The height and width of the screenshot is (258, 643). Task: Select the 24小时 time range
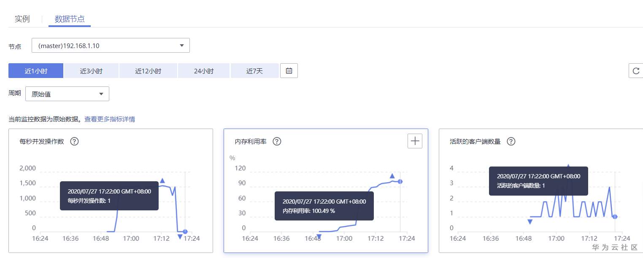coord(203,71)
